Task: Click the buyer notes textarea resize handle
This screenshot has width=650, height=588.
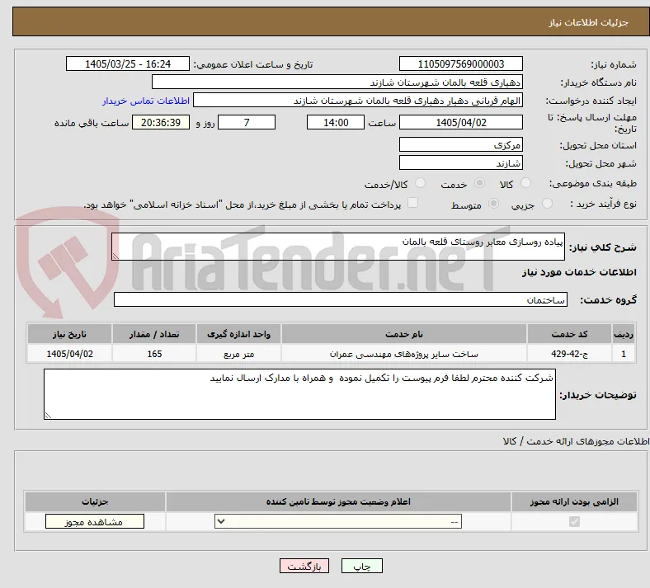Action: [48, 415]
